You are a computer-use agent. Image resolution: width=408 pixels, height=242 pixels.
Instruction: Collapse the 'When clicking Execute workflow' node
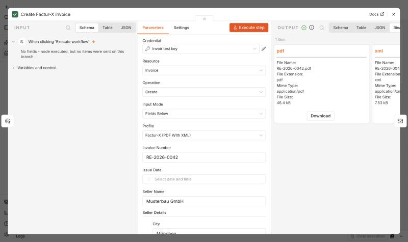pos(14,42)
